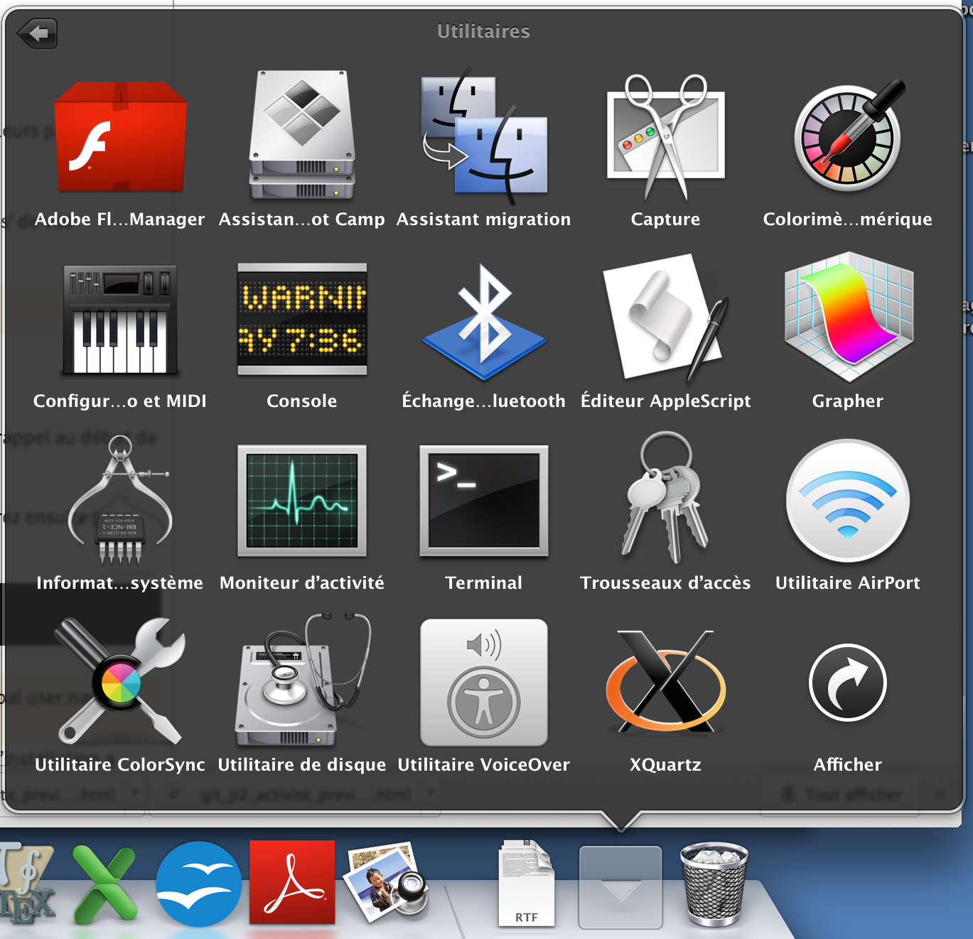Click the "Utilitaires" stack title
This screenshot has width=973, height=939.
484,31
